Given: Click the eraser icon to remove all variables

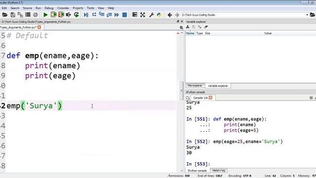Looking at the screenshot, I should tap(206, 27).
